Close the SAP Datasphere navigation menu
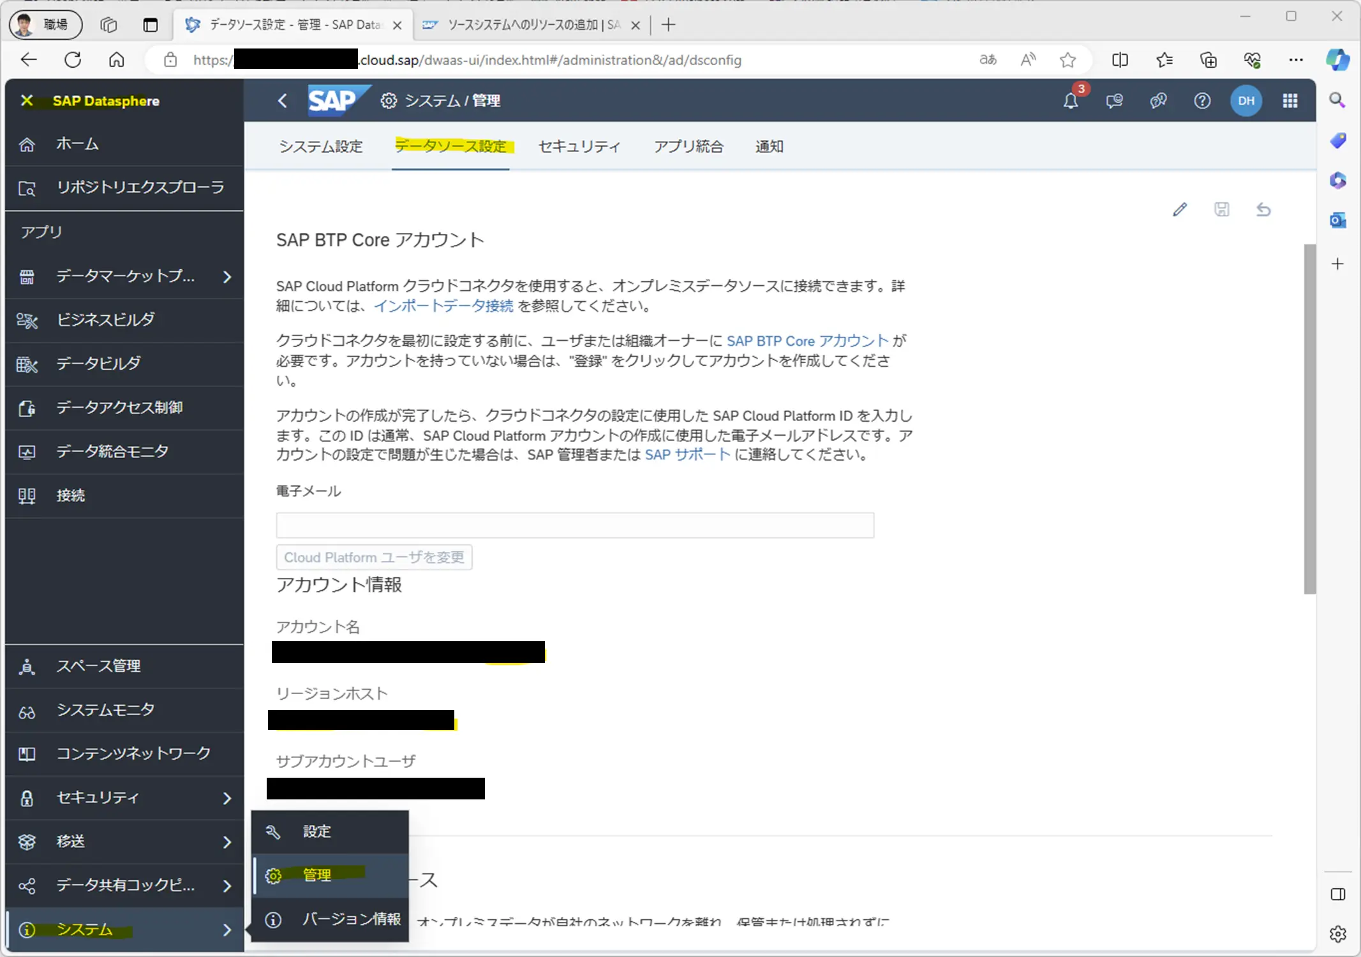This screenshot has height=957, width=1361. (x=27, y=101)
